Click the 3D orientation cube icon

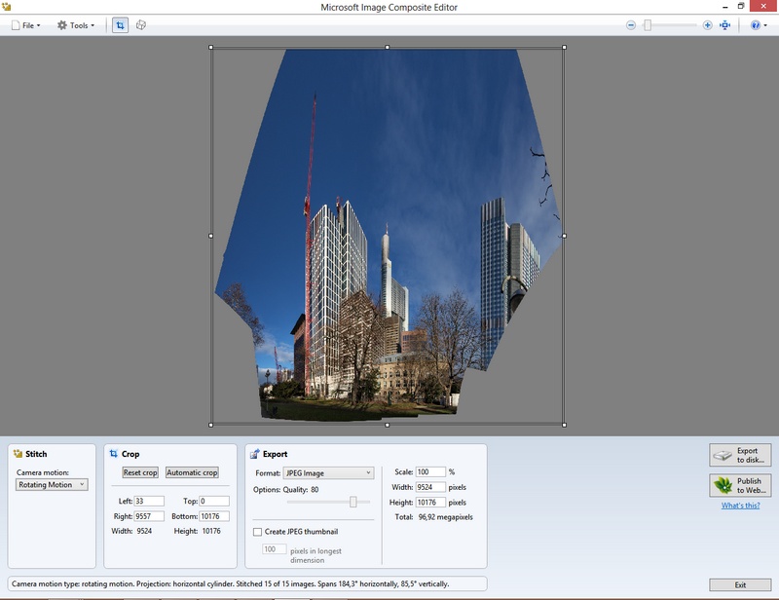tap(141, 25)
